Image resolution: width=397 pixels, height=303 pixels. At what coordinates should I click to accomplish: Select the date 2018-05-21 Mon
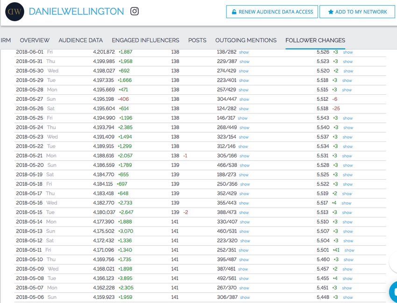[x=36, y=155]
